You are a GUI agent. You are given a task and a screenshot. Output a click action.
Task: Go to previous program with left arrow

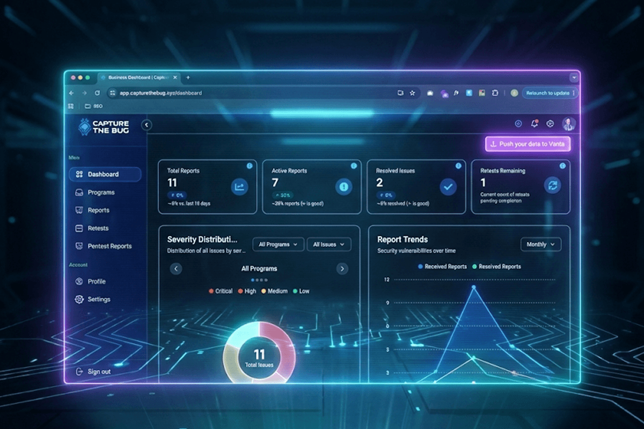click(x=176, y=269)
